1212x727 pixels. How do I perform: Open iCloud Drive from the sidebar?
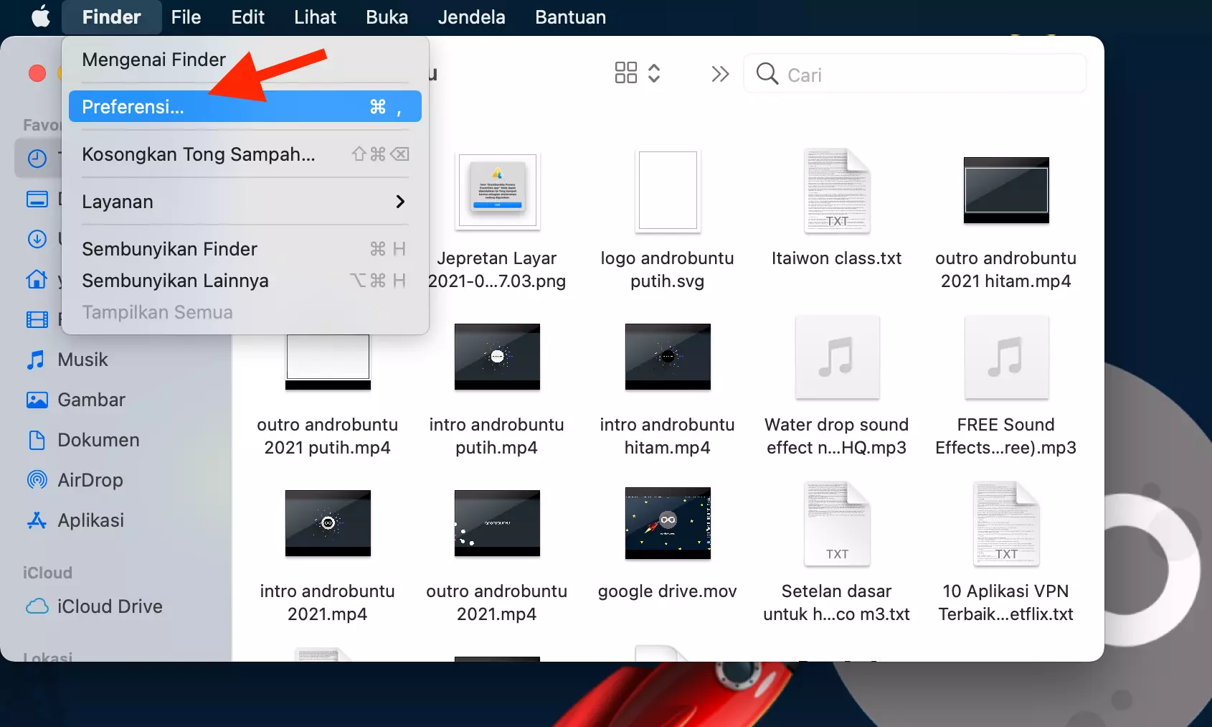[x=110, y=606]
